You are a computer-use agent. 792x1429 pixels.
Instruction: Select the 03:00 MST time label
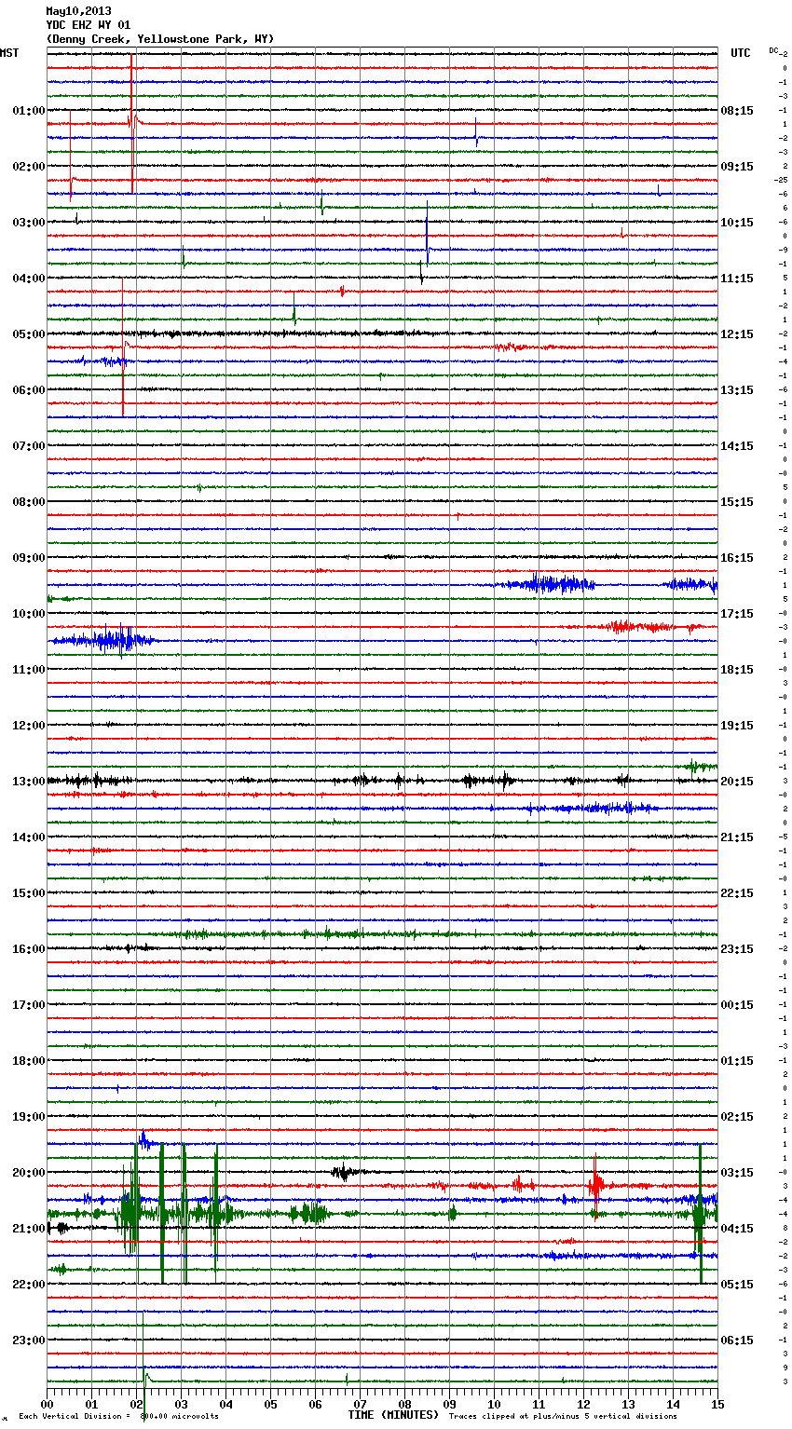pos(29,223)
